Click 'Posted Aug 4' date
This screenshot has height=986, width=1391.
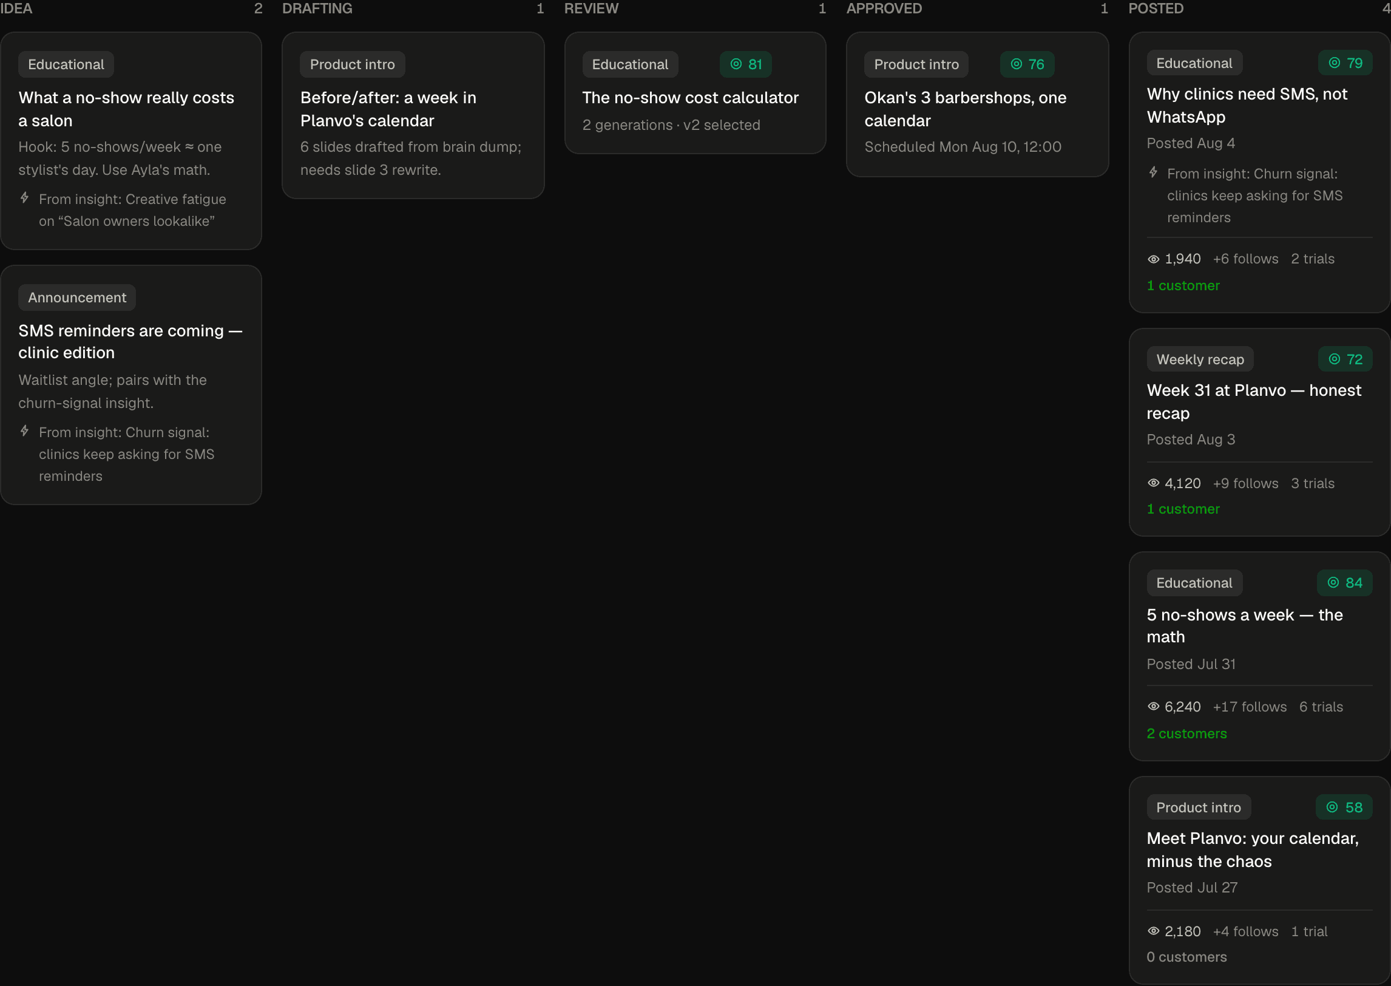click(1191, 143)
